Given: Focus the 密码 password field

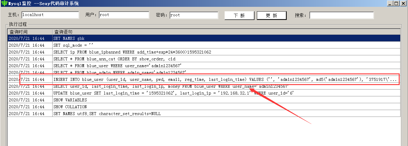Looking at the screenshot, I should point(194,15).
